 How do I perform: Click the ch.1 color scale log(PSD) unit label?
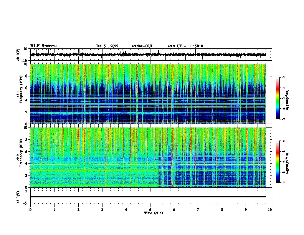287,100
